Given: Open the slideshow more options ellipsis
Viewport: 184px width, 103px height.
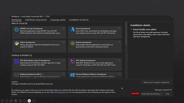Looking at the screenshot, I should point(34,101).
